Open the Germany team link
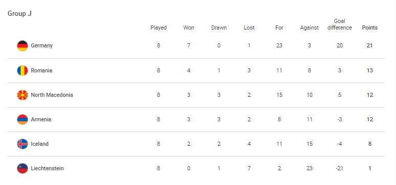The width and height of the screenshot is (396, 185). tap(41, 45)
